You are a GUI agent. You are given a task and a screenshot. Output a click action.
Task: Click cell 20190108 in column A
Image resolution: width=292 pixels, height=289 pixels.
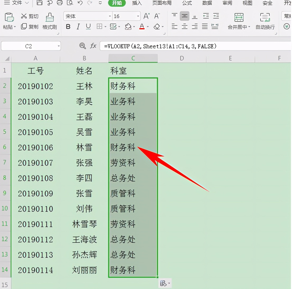click(x=36, y=178)
